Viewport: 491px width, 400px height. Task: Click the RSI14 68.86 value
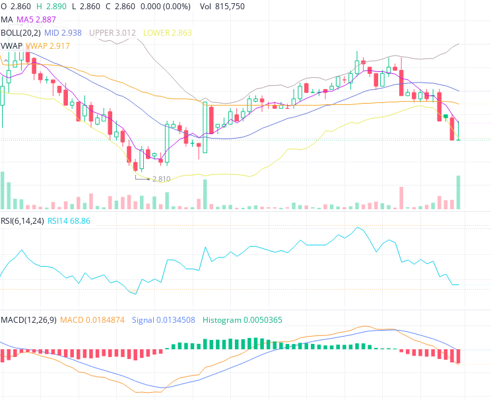(69, 221)
